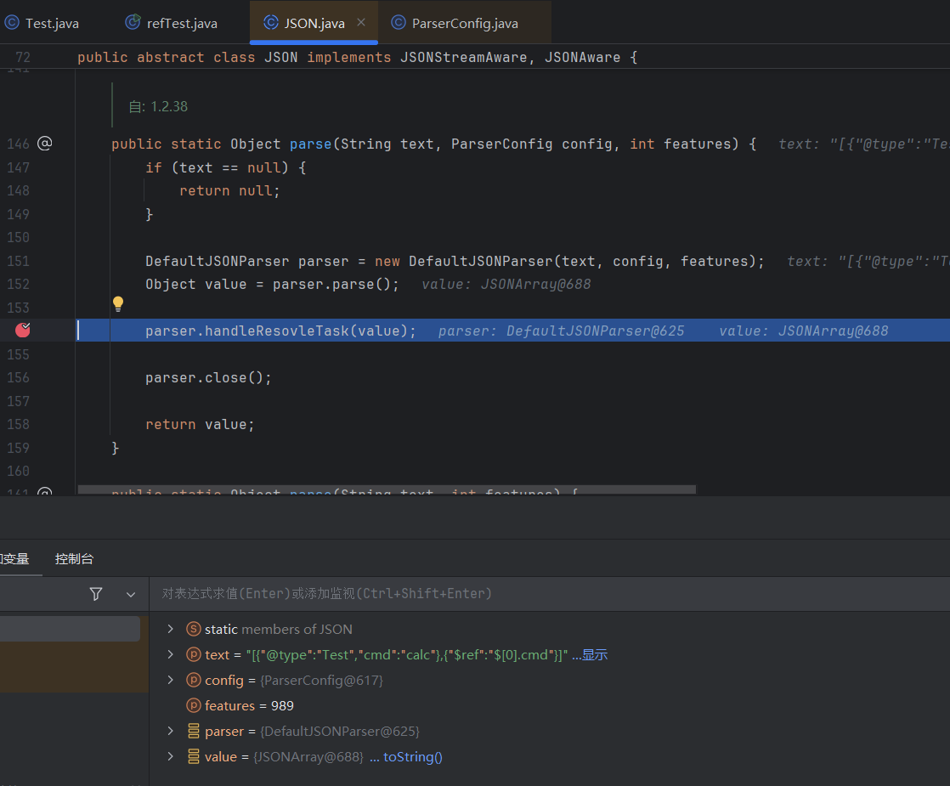Viewport: 950px width, 786px height.
Task: Click the toString() link on the value variable
Action: pyautogui.click(x=412, y=756)
